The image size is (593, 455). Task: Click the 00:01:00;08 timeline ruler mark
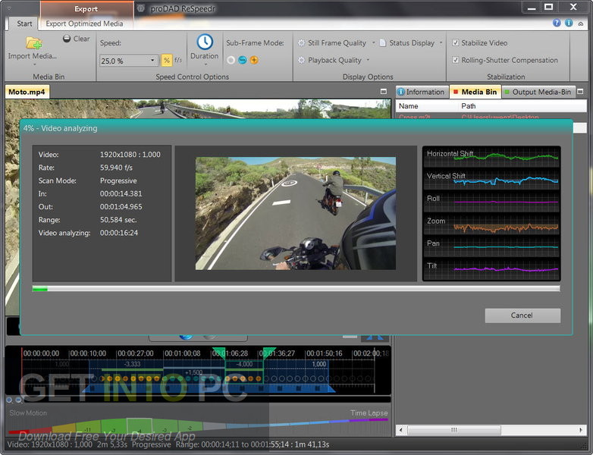[183, 353]
